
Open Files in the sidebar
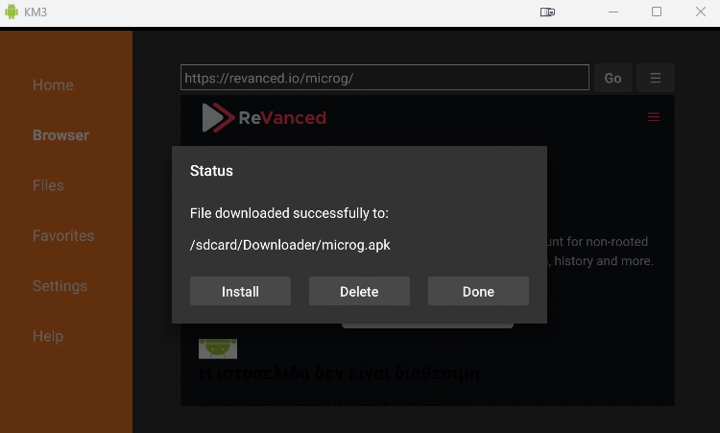click(x=48, y=185)
